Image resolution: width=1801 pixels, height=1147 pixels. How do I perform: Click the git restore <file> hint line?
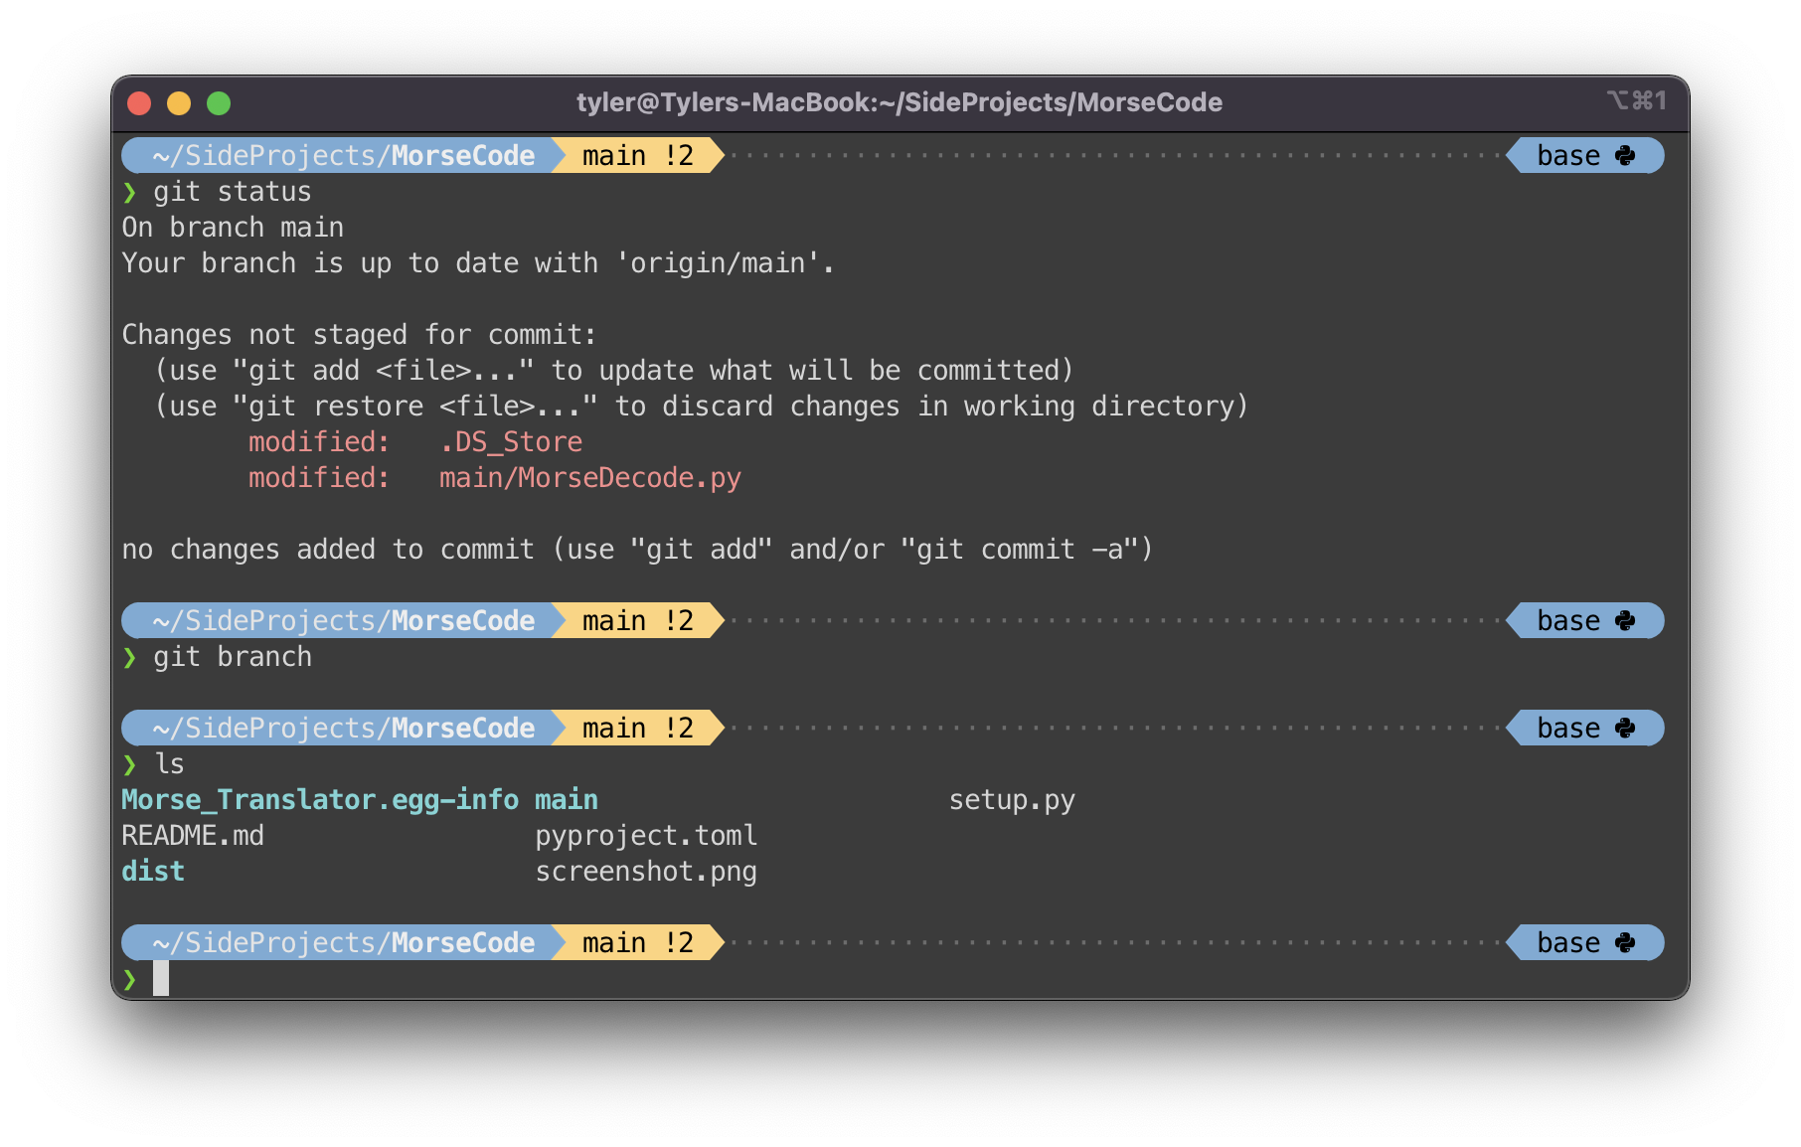click(701, 407)
